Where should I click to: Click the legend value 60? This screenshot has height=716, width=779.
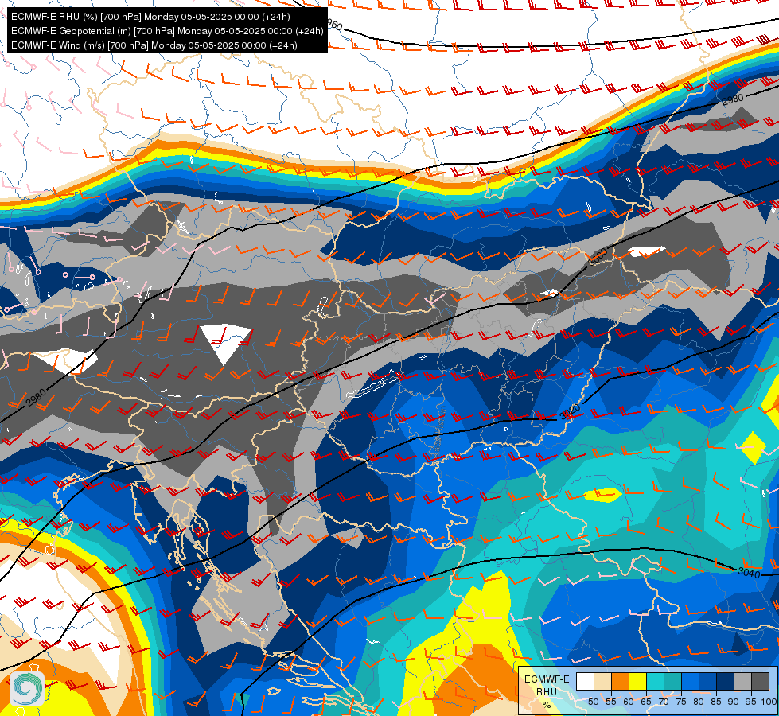[x=629, y=702]
